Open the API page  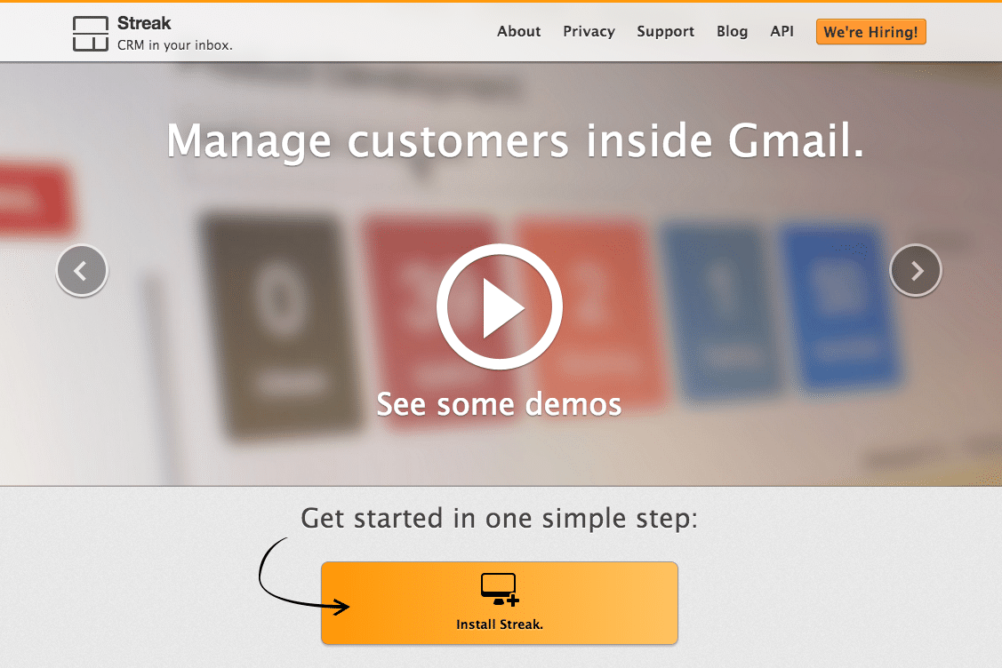[782, 31]
